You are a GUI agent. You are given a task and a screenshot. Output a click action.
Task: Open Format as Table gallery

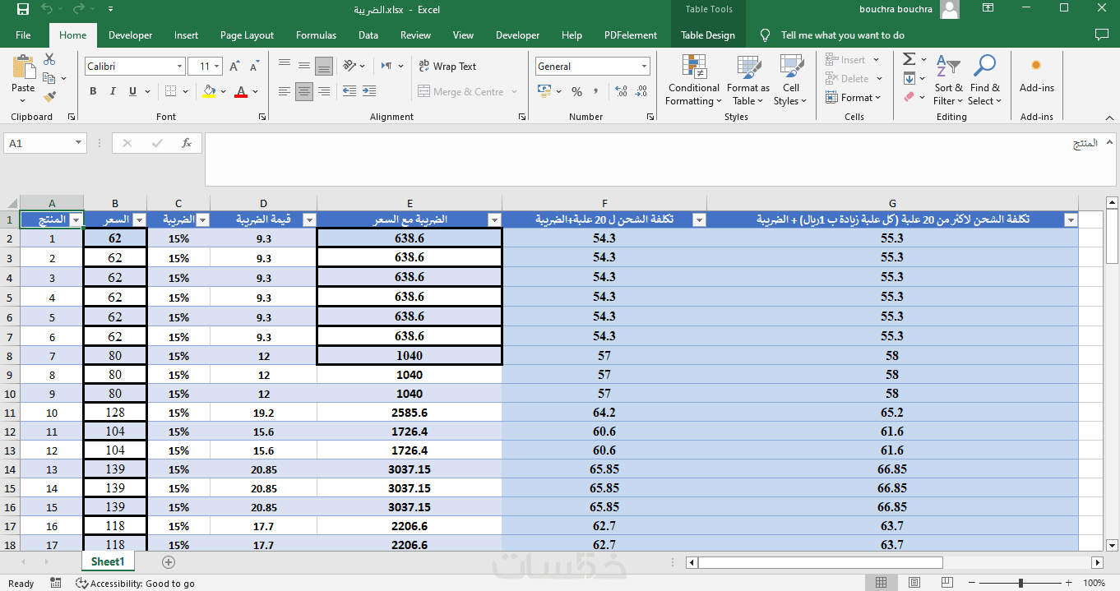coord(748,81)
